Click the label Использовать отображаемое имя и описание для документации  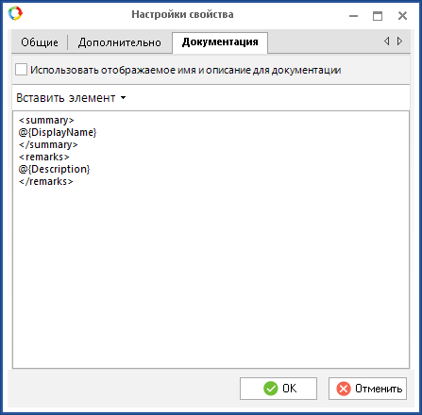pyautogui.click(x=186, y=70)
